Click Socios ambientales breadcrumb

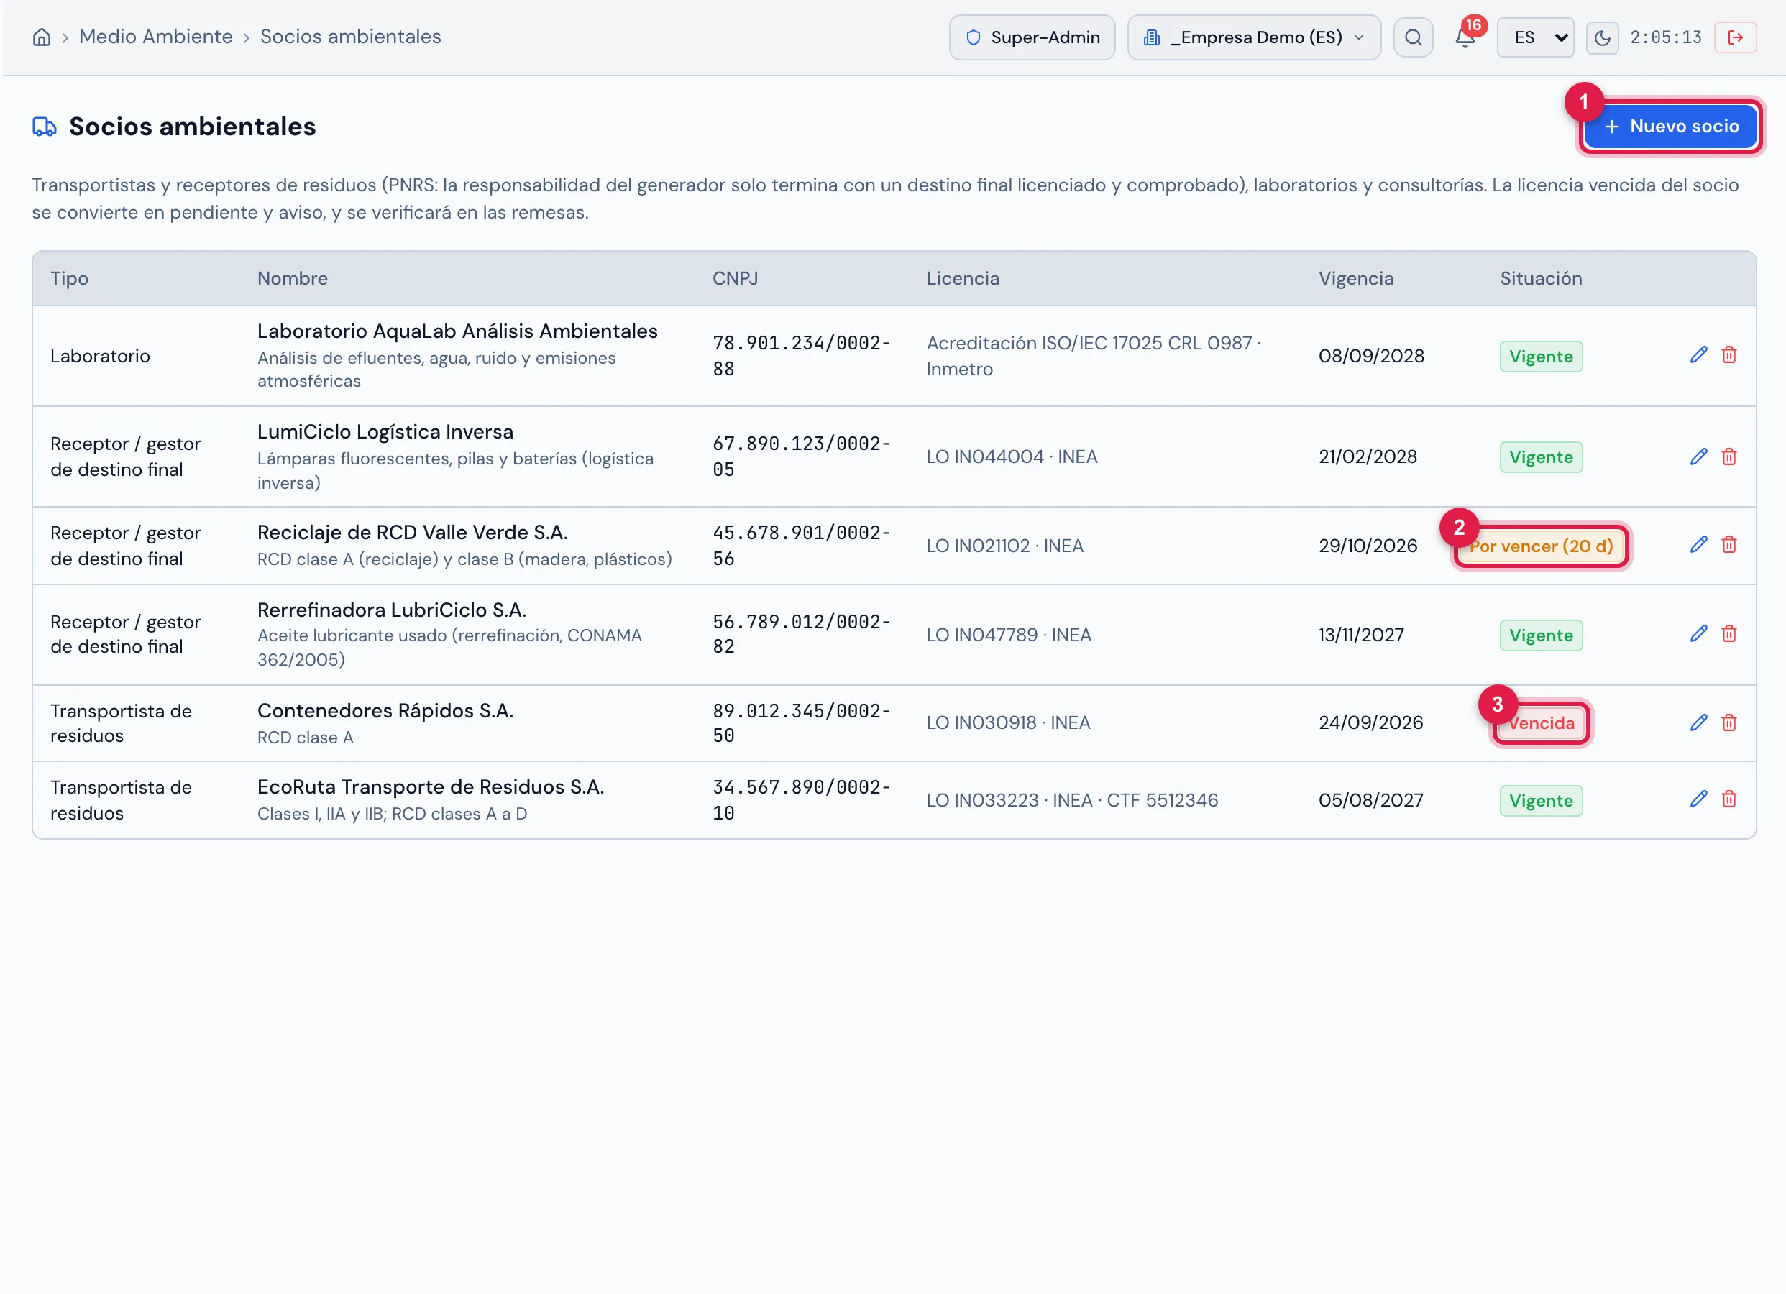coord(350,37)
